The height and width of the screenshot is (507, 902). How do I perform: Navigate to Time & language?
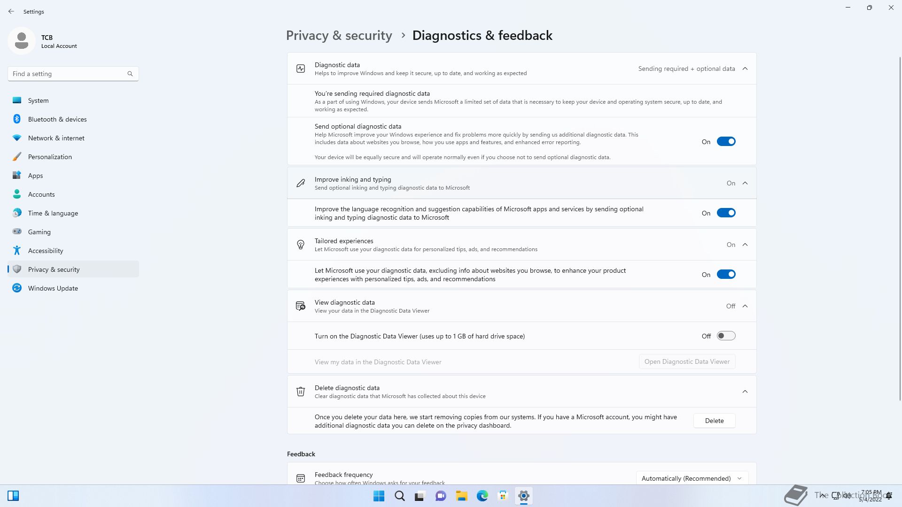[73, 213]
